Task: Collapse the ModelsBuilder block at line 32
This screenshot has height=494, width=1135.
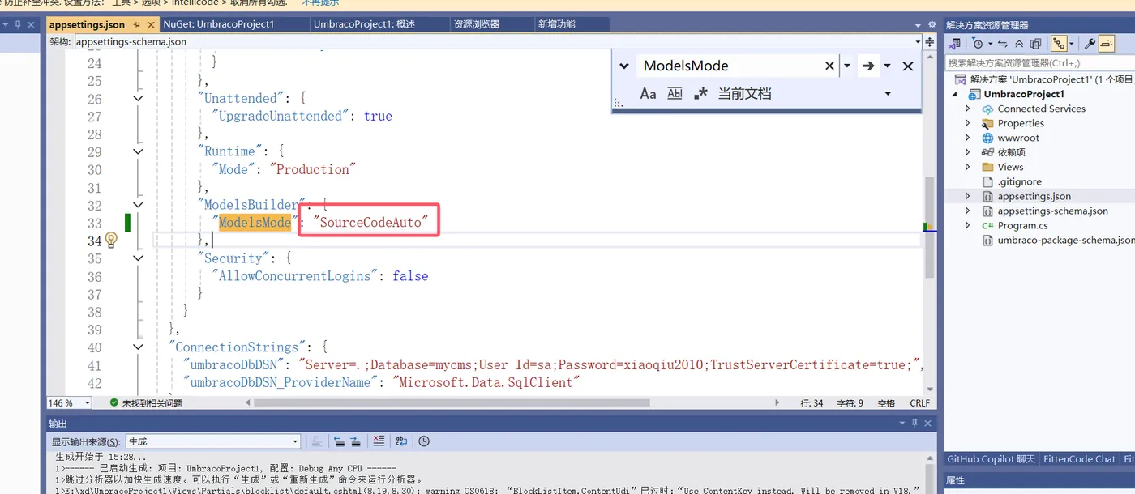Action: coord(138,205)
